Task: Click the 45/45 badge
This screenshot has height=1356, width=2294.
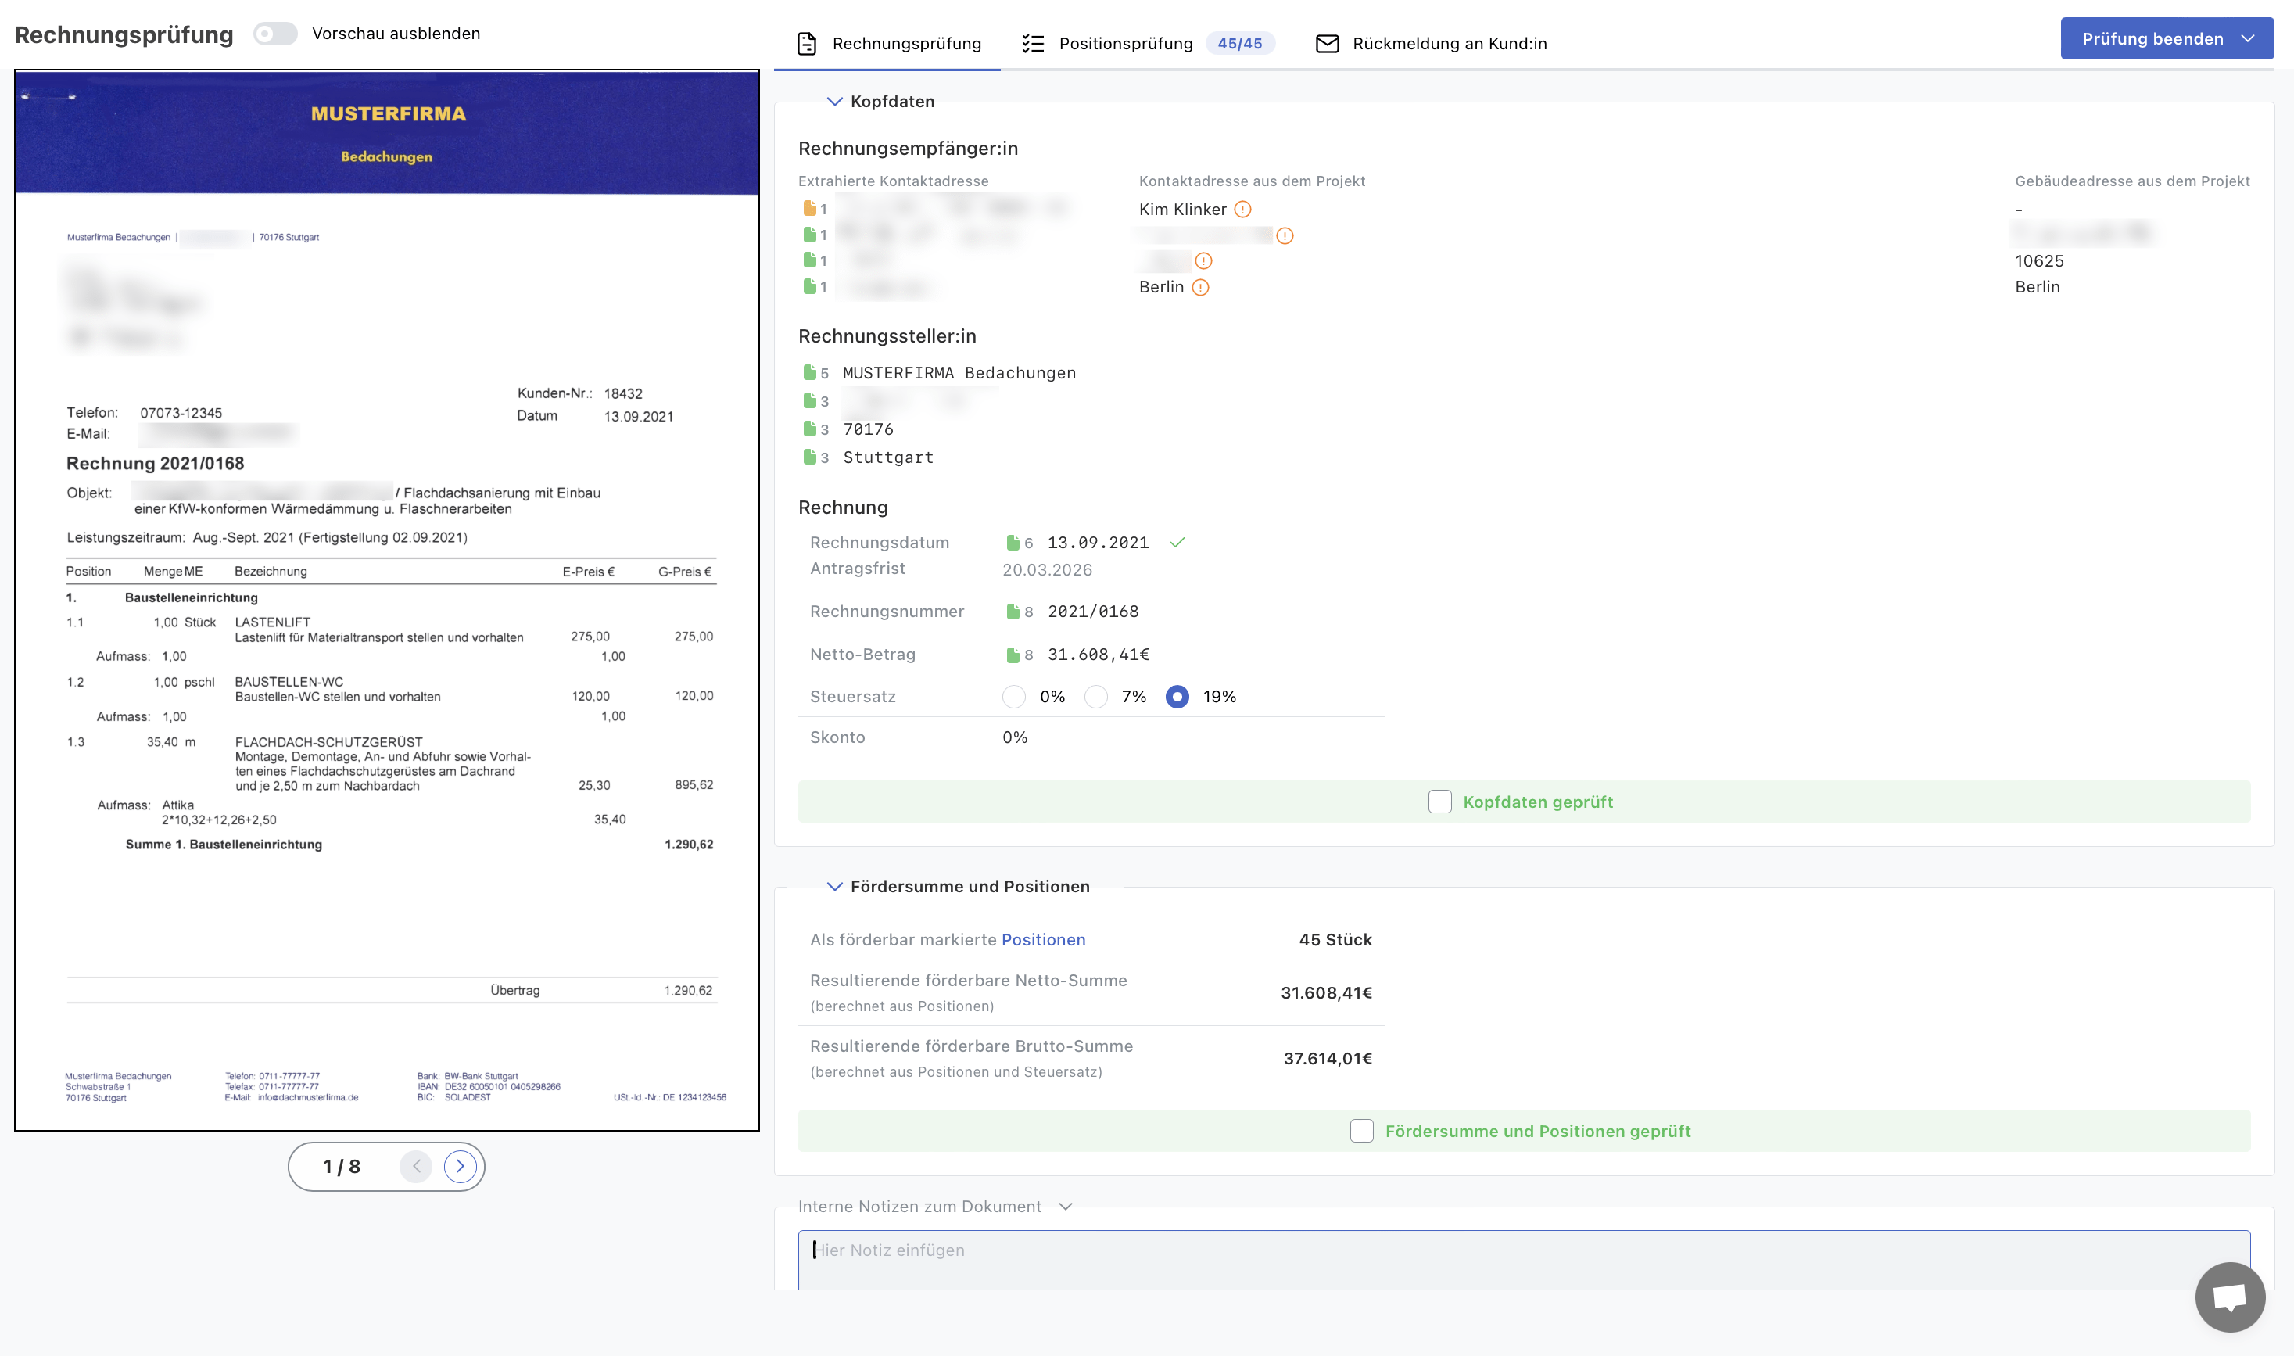Action: [x=1240, y=43]
